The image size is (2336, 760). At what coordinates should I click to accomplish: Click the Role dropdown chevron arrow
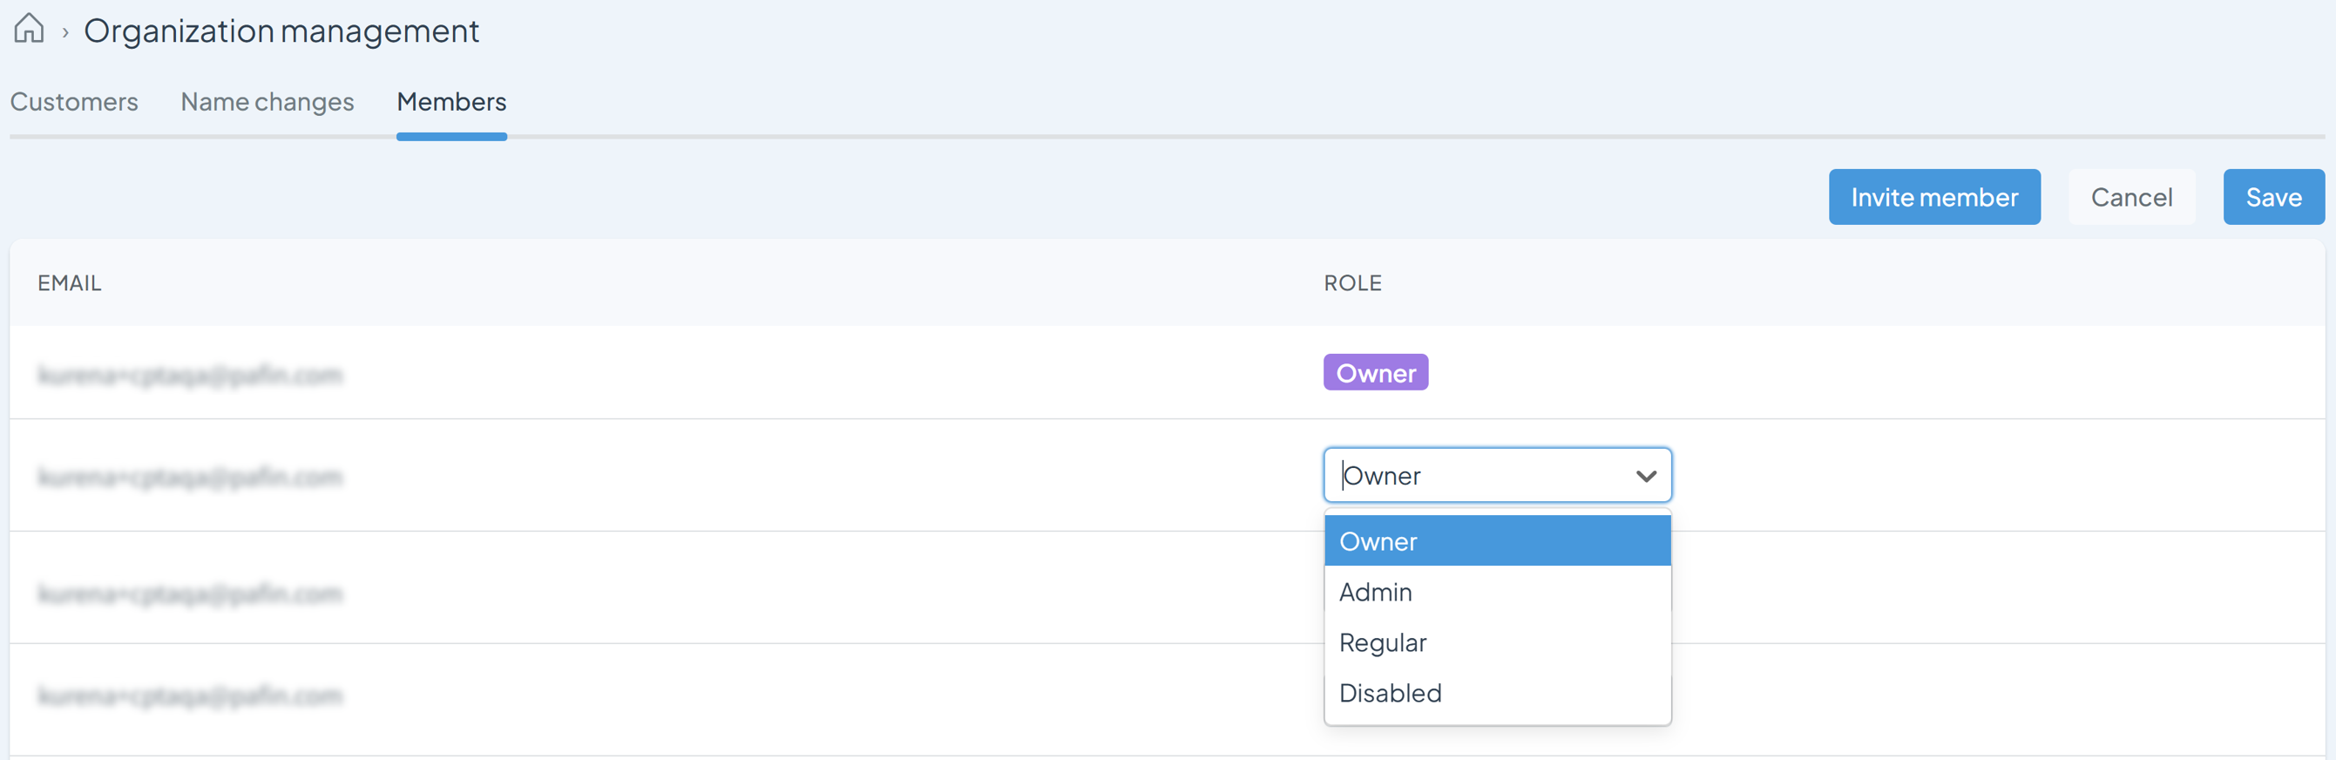(x=1646, y=475)
